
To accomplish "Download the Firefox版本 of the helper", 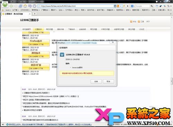I will (36, 43).
